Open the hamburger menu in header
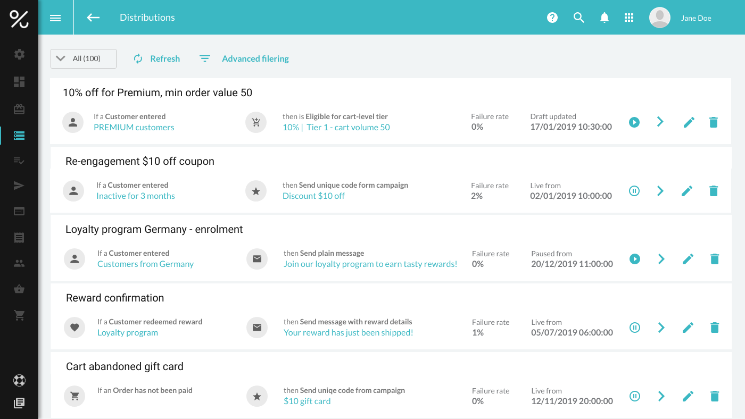The height and width of the screenshot is (419, 745). click(55, 18)
